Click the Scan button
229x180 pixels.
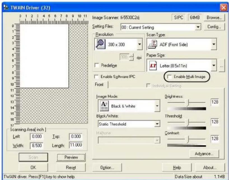[33, 157]
